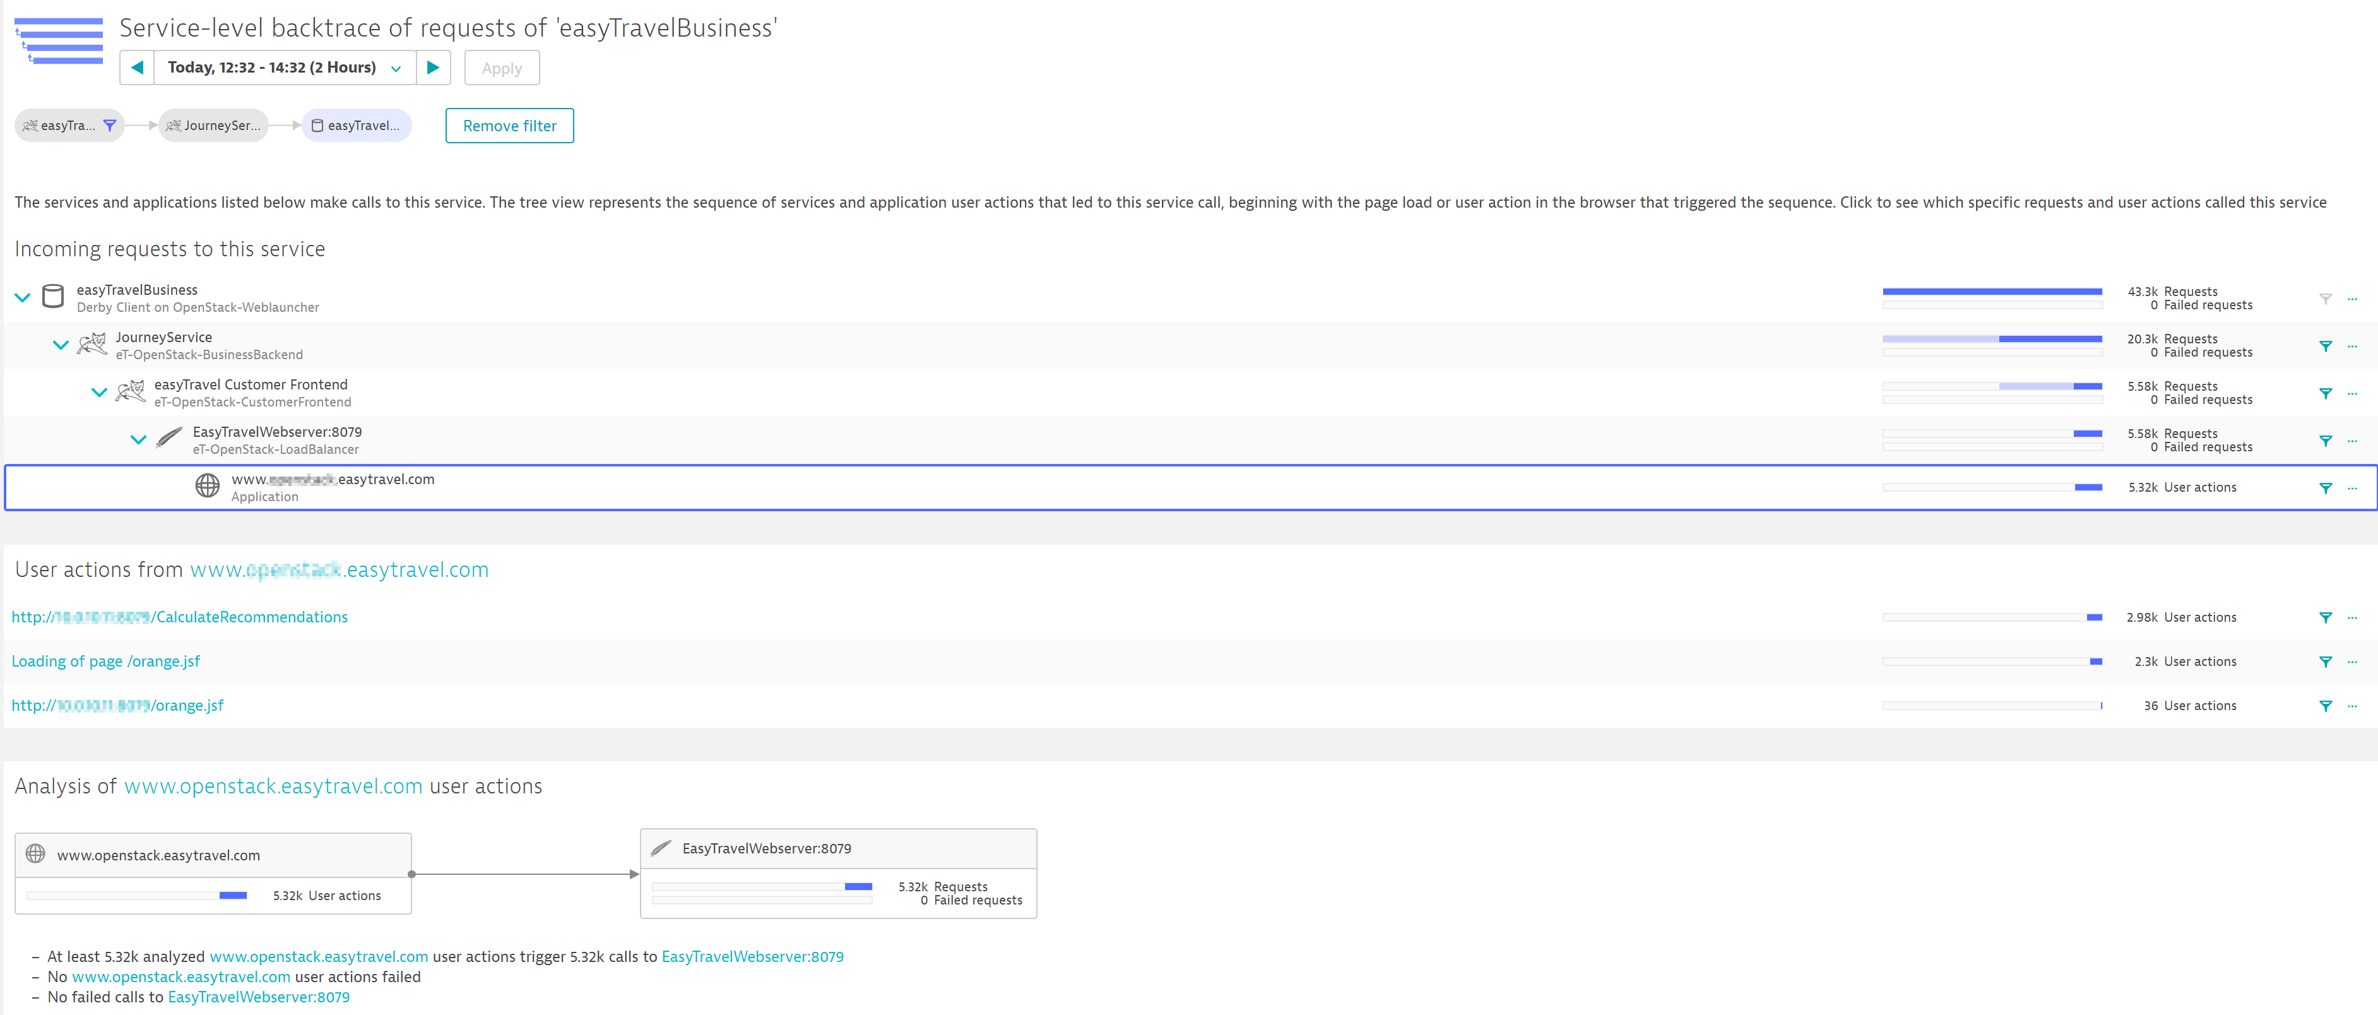The width and height of the screenshot is (2378, 1015).
Task: Open Loading of page /orange.jsf link
Action: [x=105, y=662]
